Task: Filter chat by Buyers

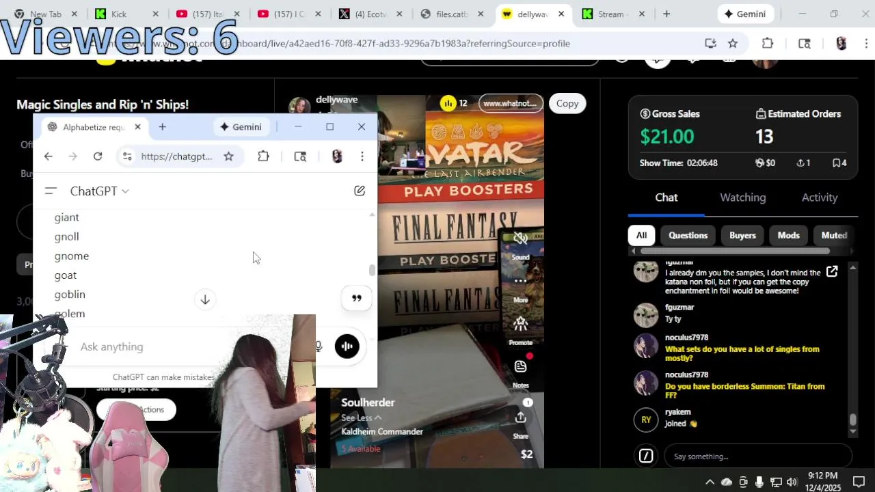Action: 742,235
